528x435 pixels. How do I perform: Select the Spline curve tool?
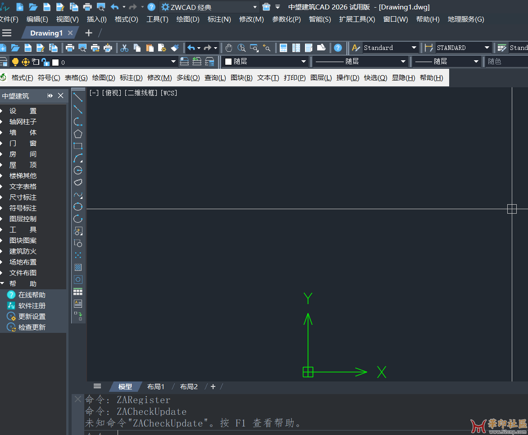[x=78, y=195]
